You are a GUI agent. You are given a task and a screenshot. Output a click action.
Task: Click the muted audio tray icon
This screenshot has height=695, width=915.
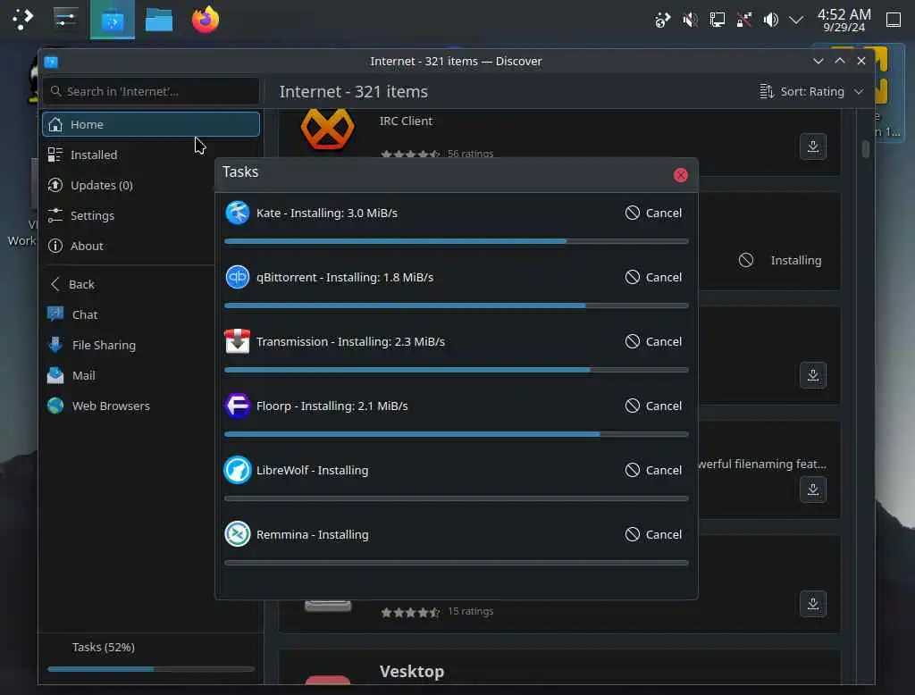pyautogui.click(x=690, y=21)
